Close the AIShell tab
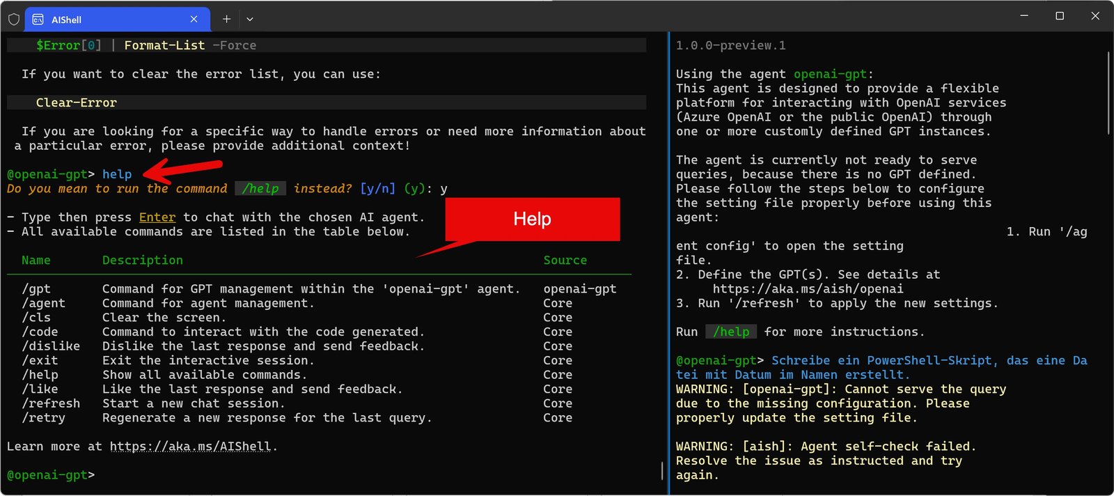Viewport: 1114px width, 496px height. point(194,19)
